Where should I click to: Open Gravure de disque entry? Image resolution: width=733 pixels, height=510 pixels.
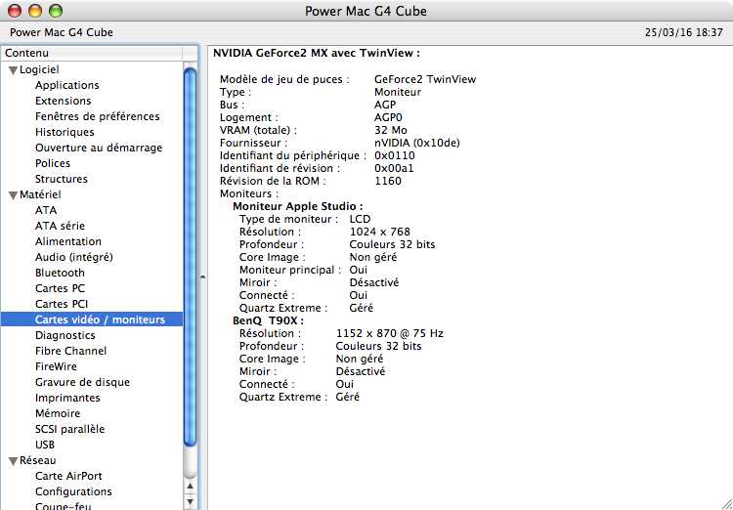pyautogui.click(x=82, y=382)
